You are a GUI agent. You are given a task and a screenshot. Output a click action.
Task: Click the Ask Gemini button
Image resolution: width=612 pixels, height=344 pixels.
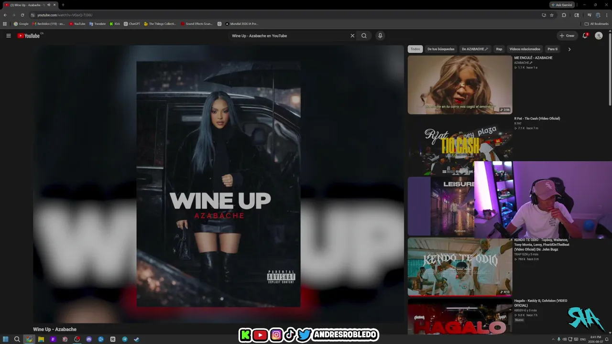pyautogui.click(x=561, y=5)
